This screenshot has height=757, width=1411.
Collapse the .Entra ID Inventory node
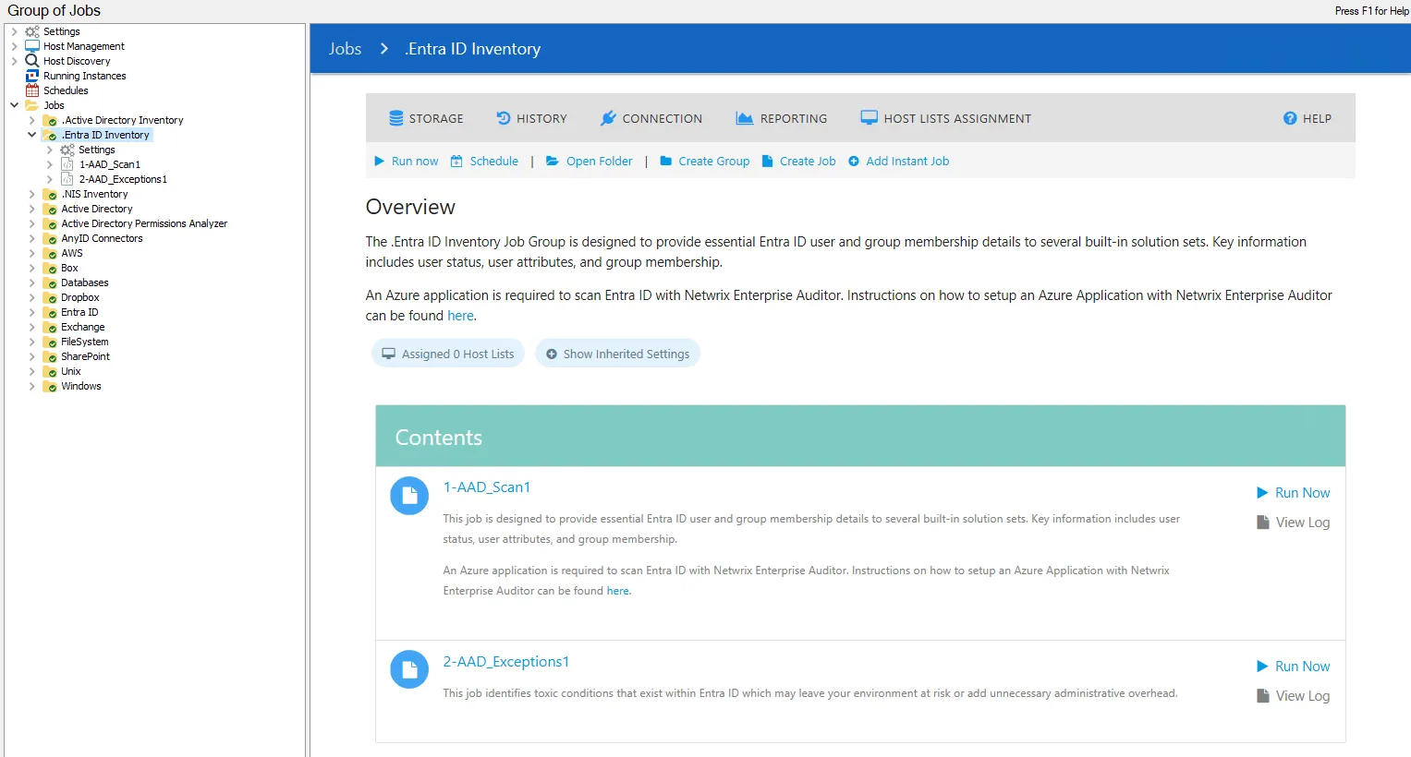coord(31,135)
